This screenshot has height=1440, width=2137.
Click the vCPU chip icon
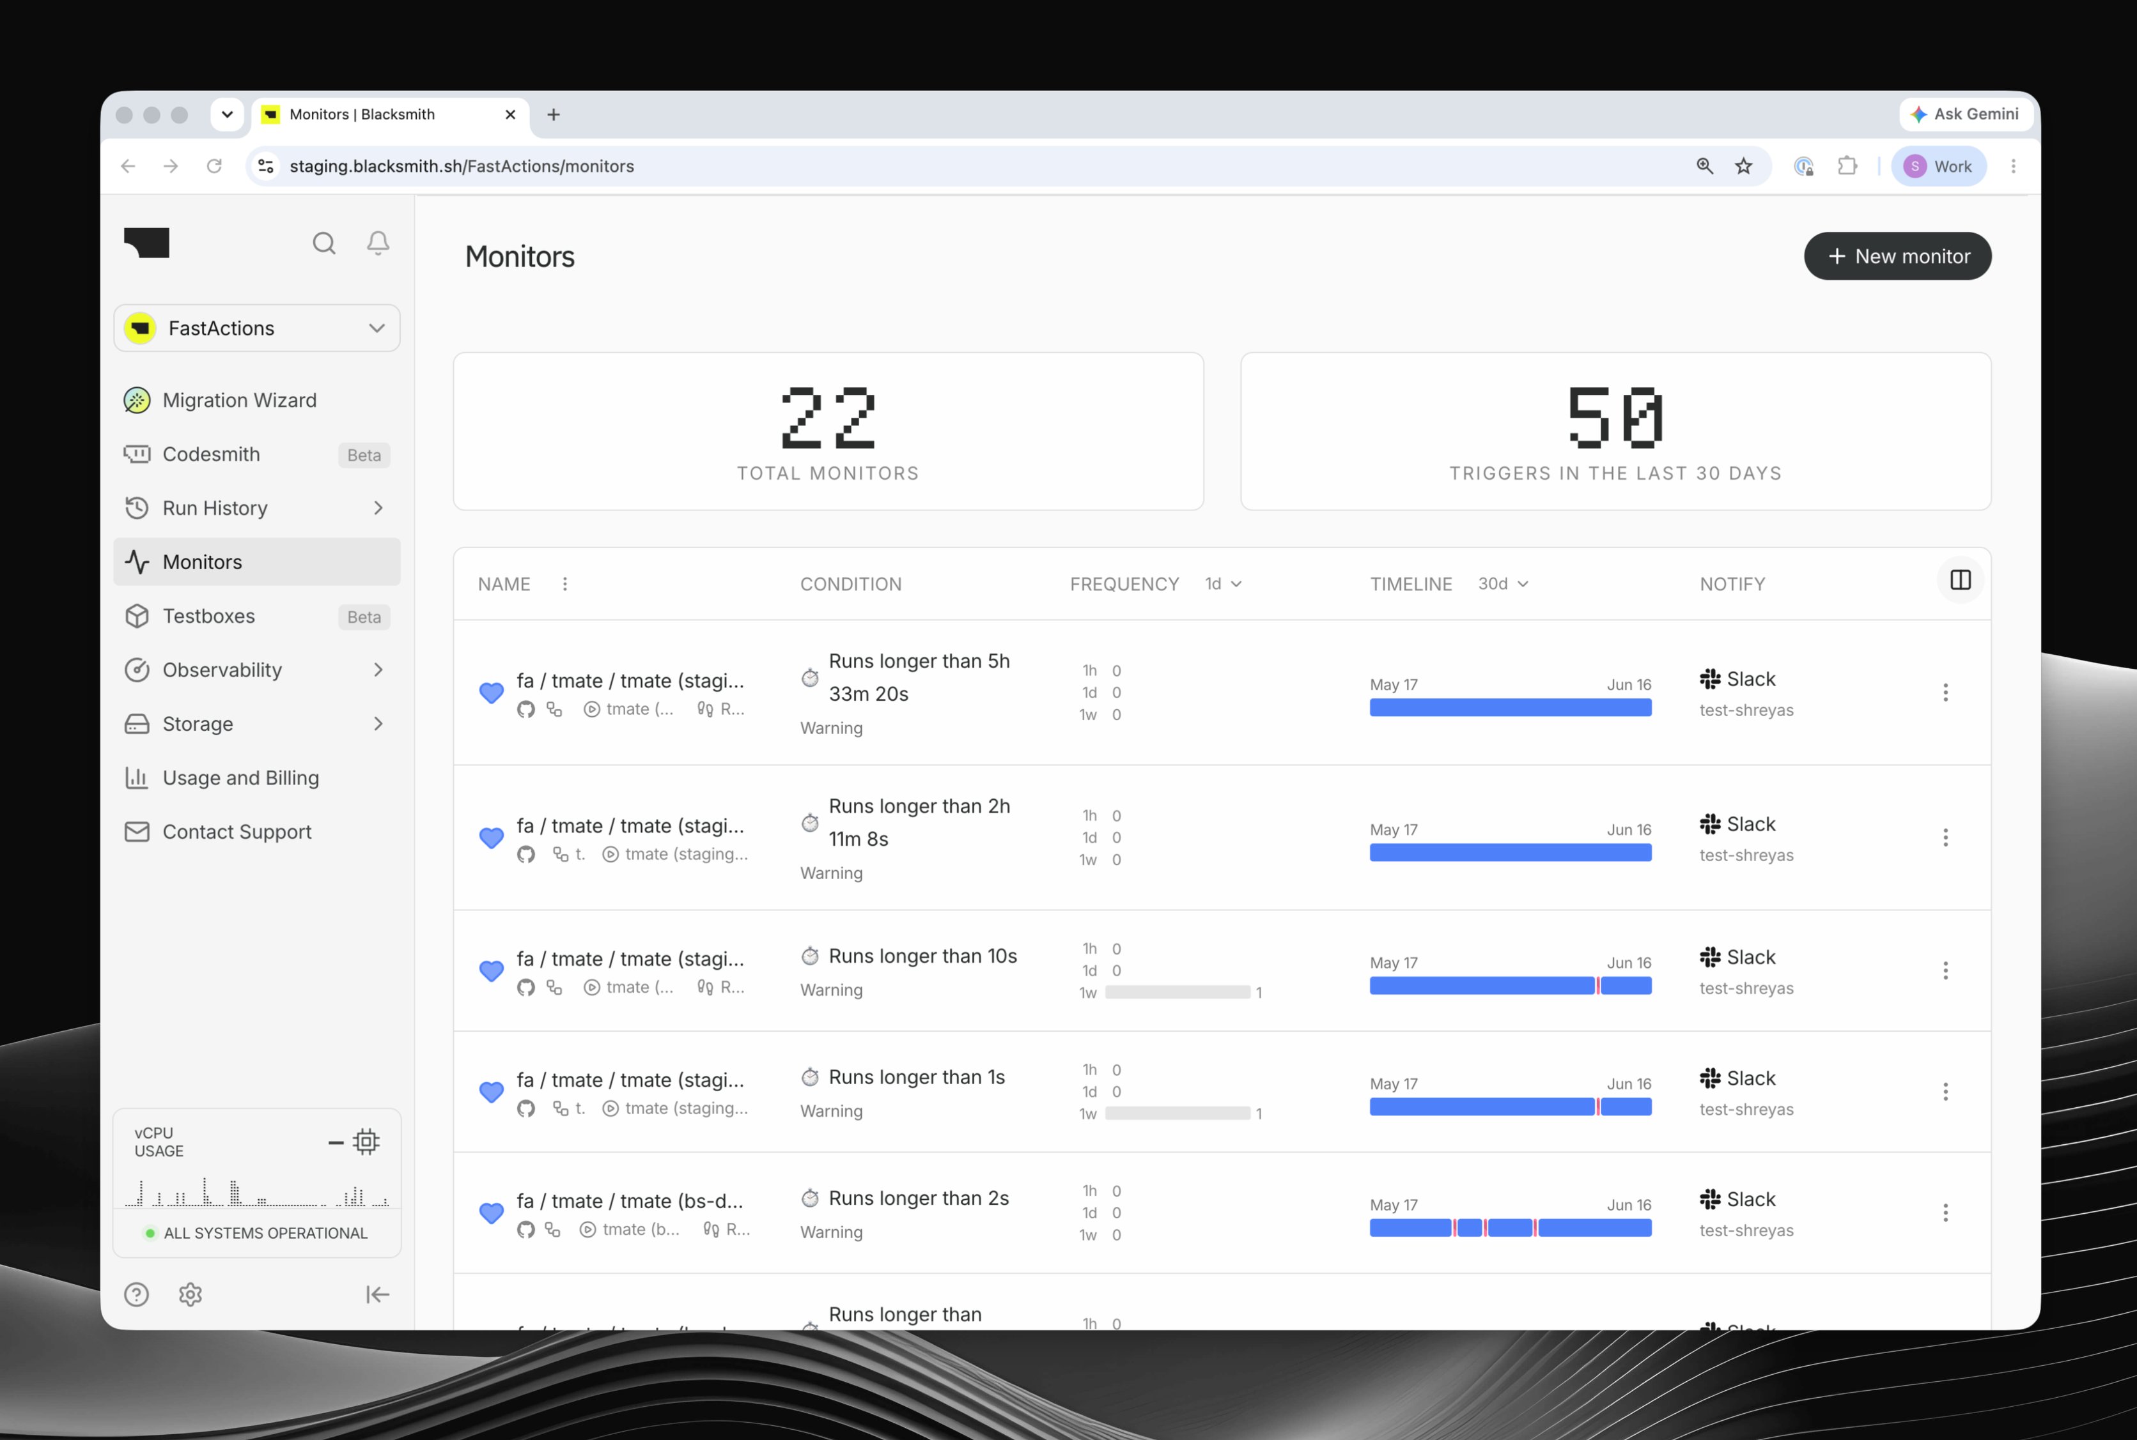(x=366, y=1142)
